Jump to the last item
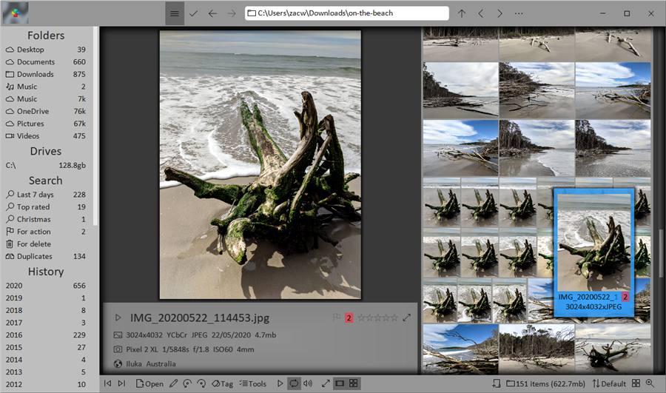 point(122,383)
